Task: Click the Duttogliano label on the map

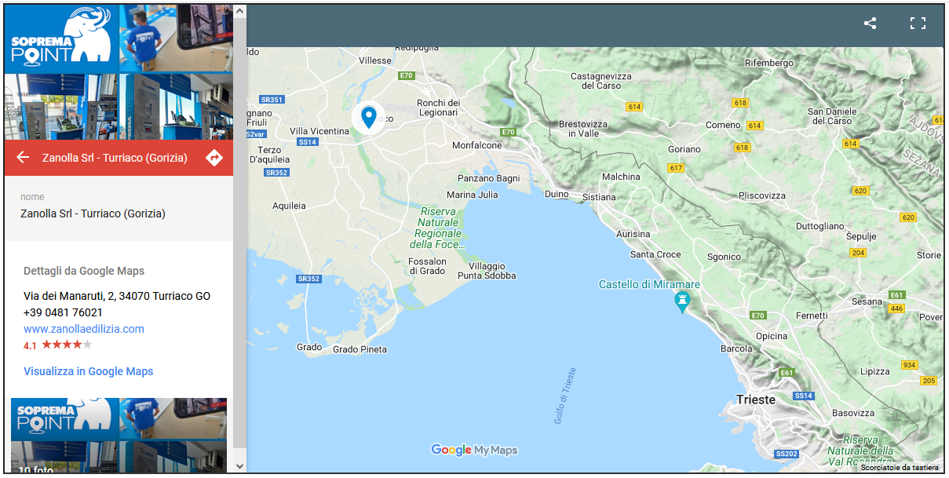Action: 819,226
